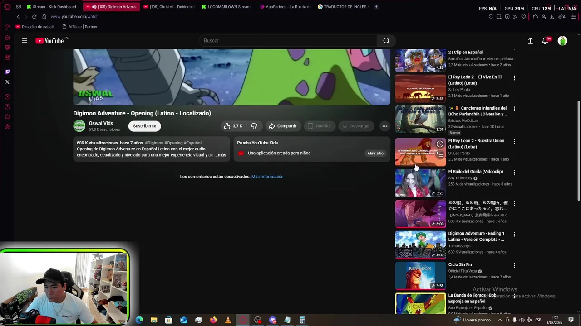Open VLC media player on taskbar

tap(228, 320)
